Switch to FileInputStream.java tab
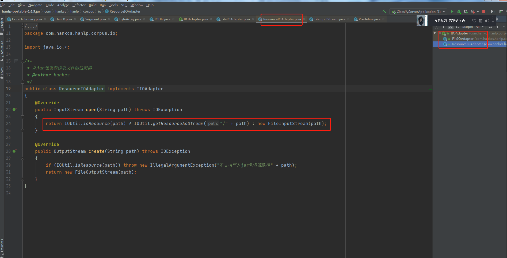The height and width of the screenshot is (258, 507). pos(330,19)
